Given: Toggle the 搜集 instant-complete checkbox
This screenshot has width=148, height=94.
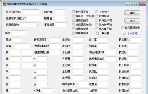Looking at the screenshot, I should click(x=73, y=33).
